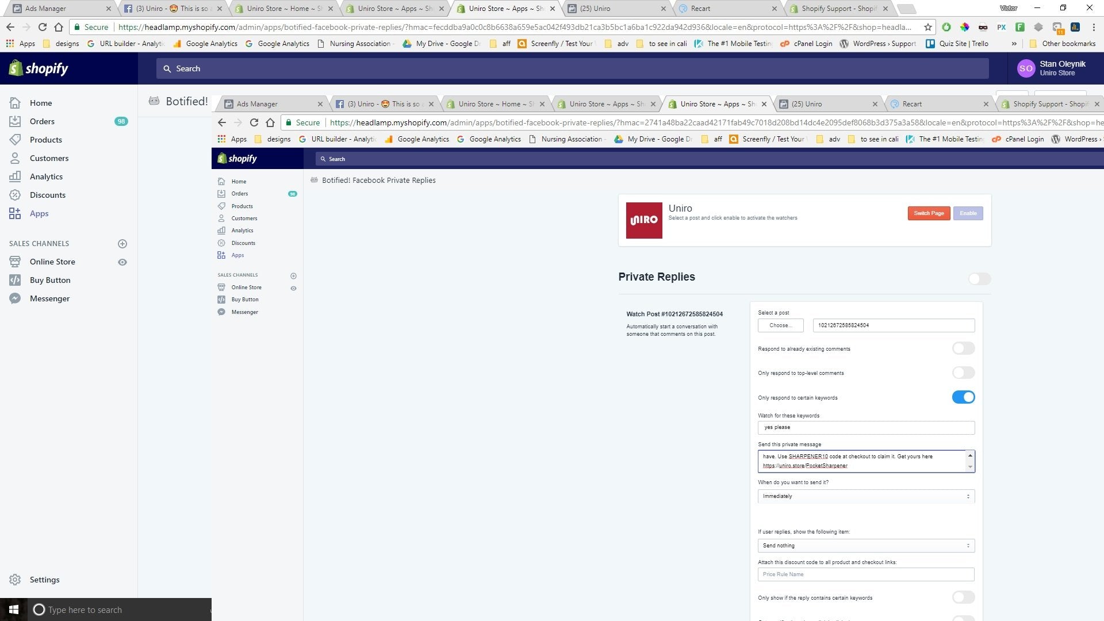The height and width of the screenshot is (621, 1104).
Task: Toggle Only respond to certain keywords off
Action: pyautogui.click(x=963, y=397)
